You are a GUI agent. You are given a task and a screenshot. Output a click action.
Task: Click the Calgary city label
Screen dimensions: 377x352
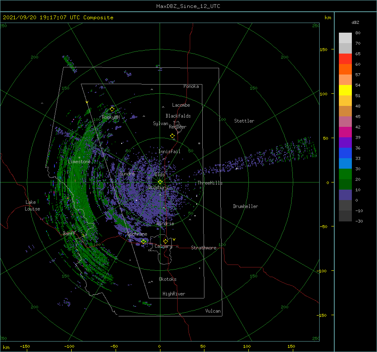[163, 246]
